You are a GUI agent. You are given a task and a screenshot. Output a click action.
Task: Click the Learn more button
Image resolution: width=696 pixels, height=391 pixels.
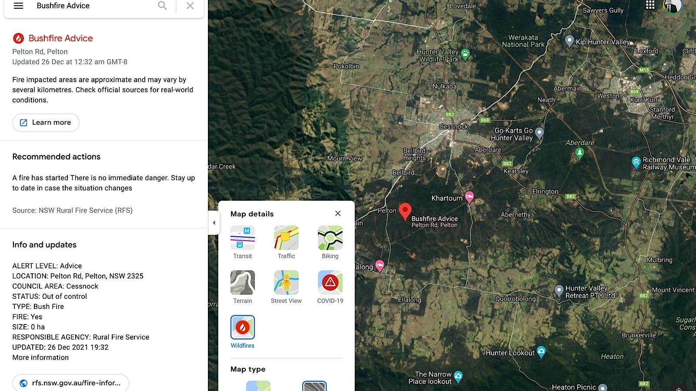click(46, 123)
